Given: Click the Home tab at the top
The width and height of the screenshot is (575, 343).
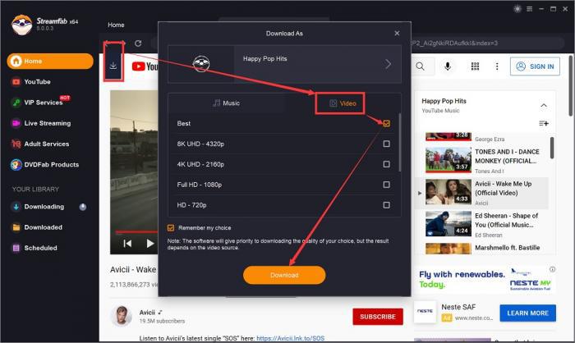Looking at the screenshot, I should click(116, 25).
